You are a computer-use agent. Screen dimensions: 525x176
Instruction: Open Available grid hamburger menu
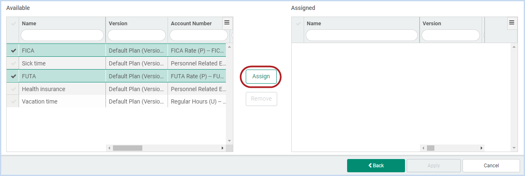[x=227, y=23]
